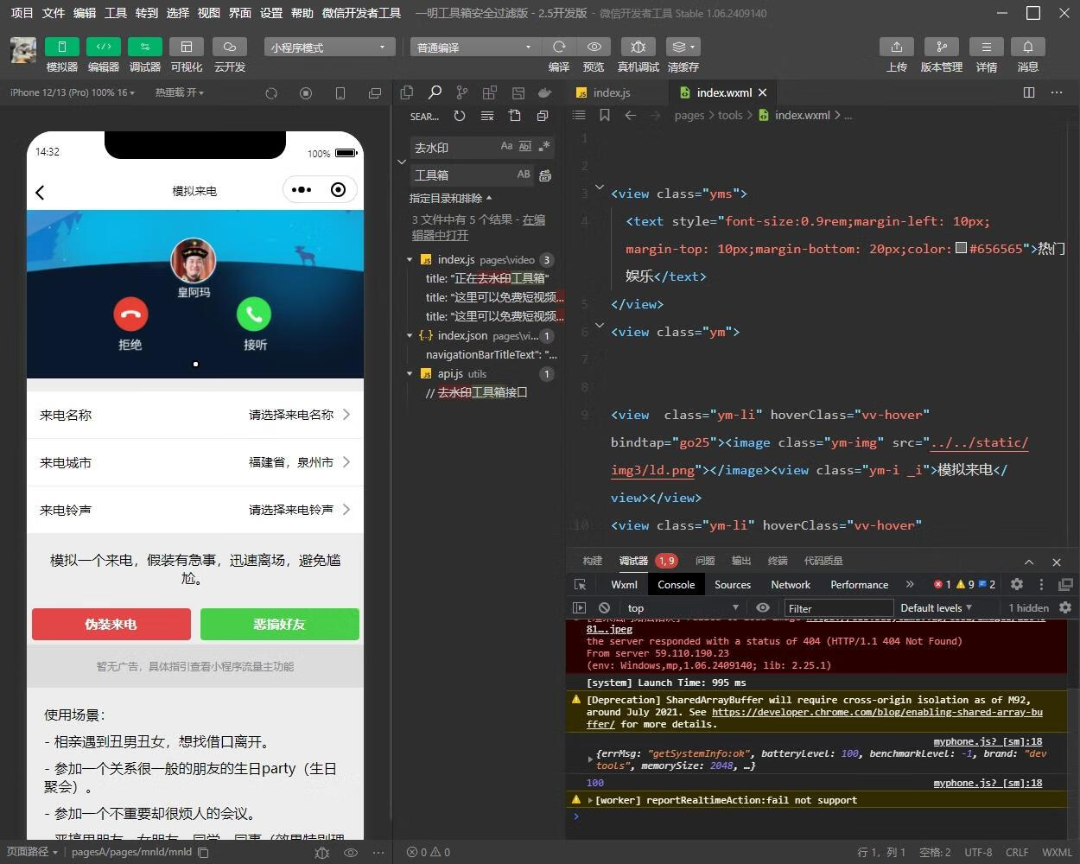1080x864 pixels.
Task: Enable match case (Aa) in search
Action: point(505,147)
